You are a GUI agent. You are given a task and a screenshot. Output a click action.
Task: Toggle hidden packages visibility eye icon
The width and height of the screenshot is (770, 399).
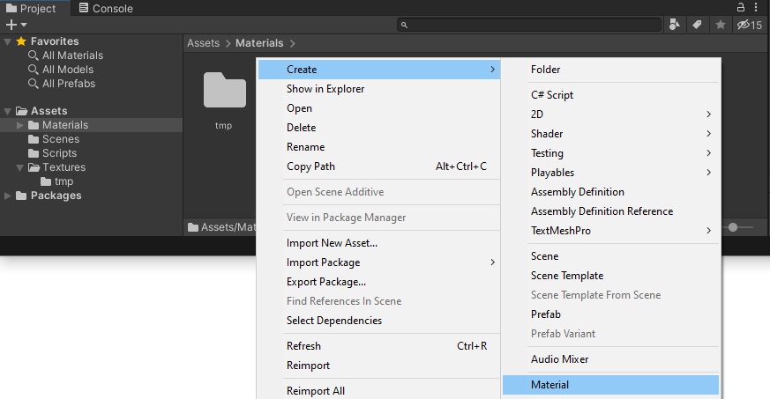(748, 25)
